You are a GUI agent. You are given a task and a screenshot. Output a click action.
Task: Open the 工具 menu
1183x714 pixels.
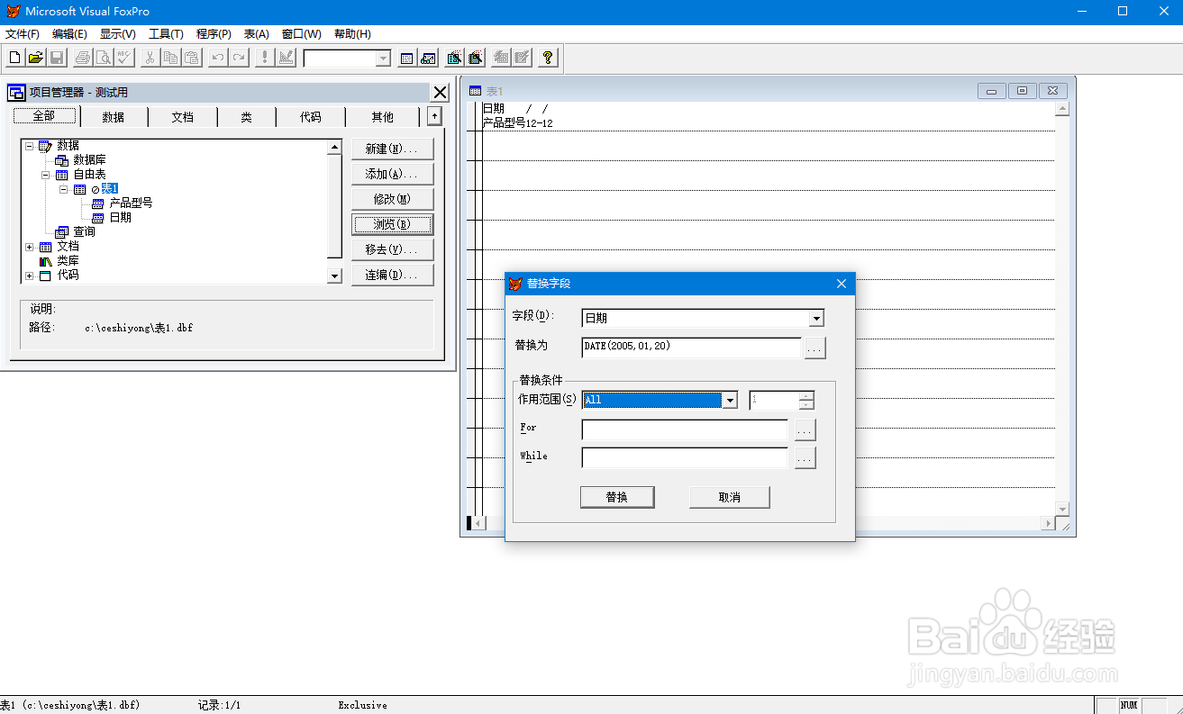[167, 33]
